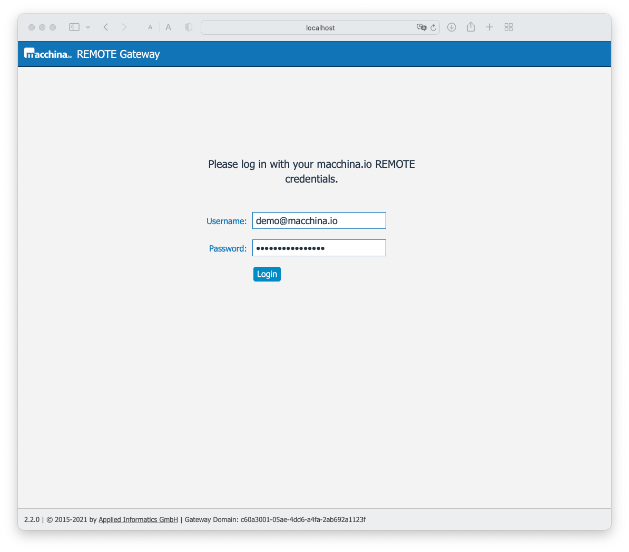Show downloads with the download icon
The width and height of the screenshot is (629, 552).
[451, 27]
